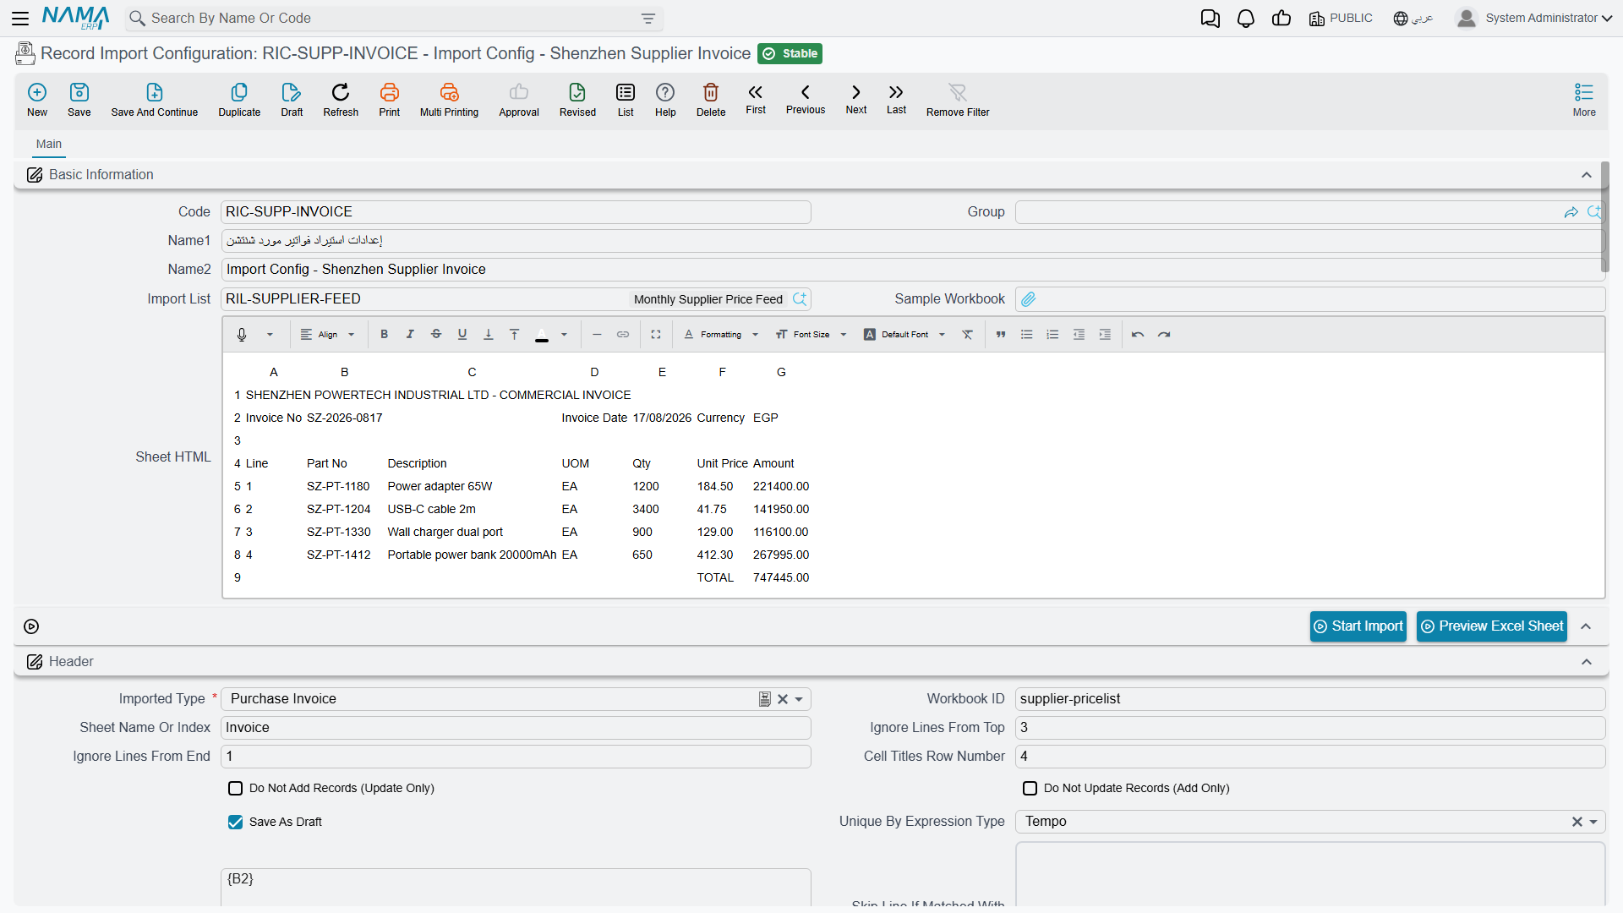Toggle strikethrough in editor
Viewport: 1623px width, 913px height.
(x=436, y=335)
